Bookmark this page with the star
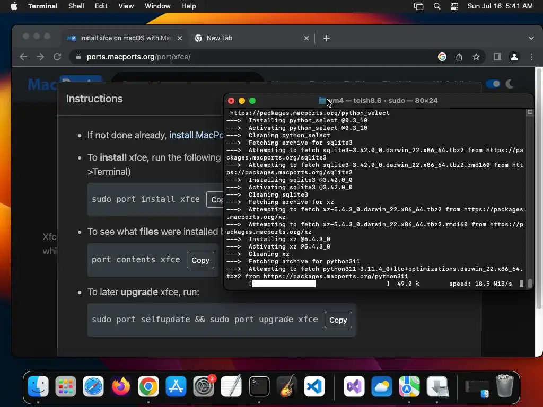The image size is (543, 407). (x=476, y=57)
